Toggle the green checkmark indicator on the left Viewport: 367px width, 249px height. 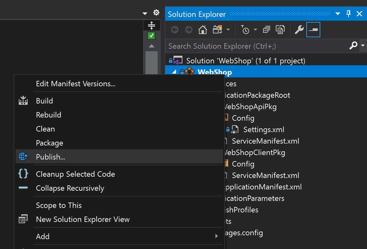tap(151, 36)
